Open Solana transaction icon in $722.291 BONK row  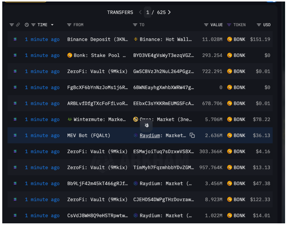coord(15,71)
